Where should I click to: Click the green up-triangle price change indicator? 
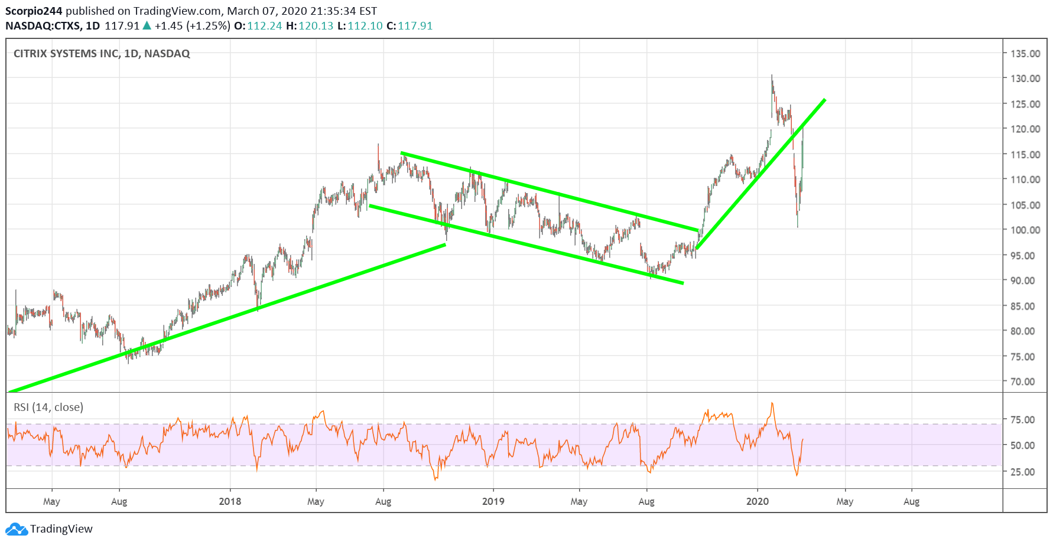tap(147, 25)
